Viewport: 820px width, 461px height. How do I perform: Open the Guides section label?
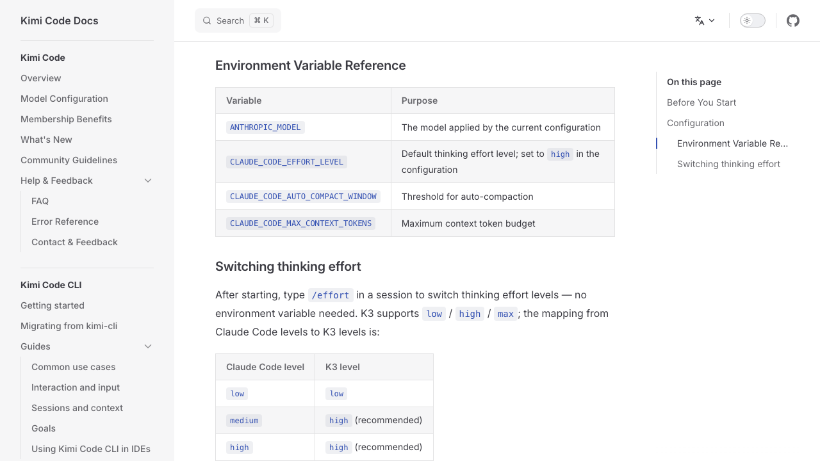coord(35,346)
